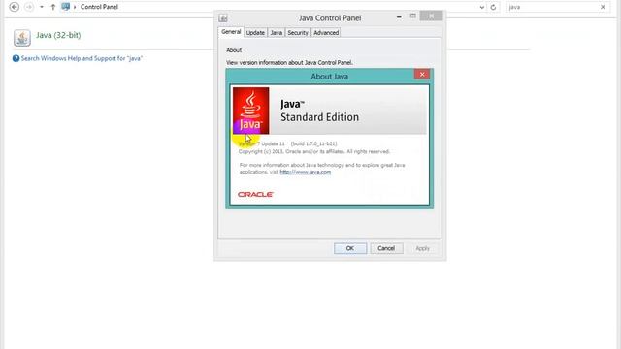The height and width of the screenshot is (349, 621).
Task: Click the computer icon in address bar
Action: coord(65,7)
